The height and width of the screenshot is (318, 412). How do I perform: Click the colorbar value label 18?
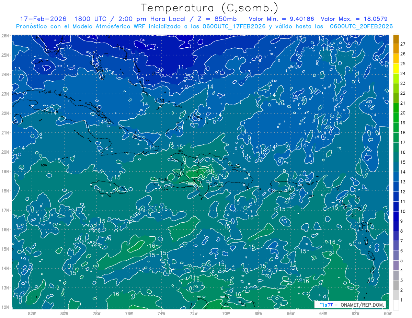tap(403, 133)
